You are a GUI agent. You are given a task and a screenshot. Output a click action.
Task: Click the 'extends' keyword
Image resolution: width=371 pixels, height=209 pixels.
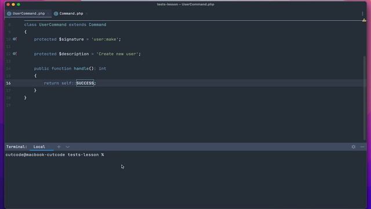(x=78, y=24)
